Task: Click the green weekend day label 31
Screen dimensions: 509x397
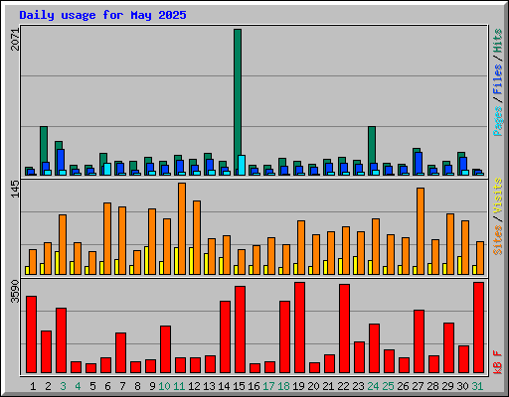Action: [x=477, y=386]
